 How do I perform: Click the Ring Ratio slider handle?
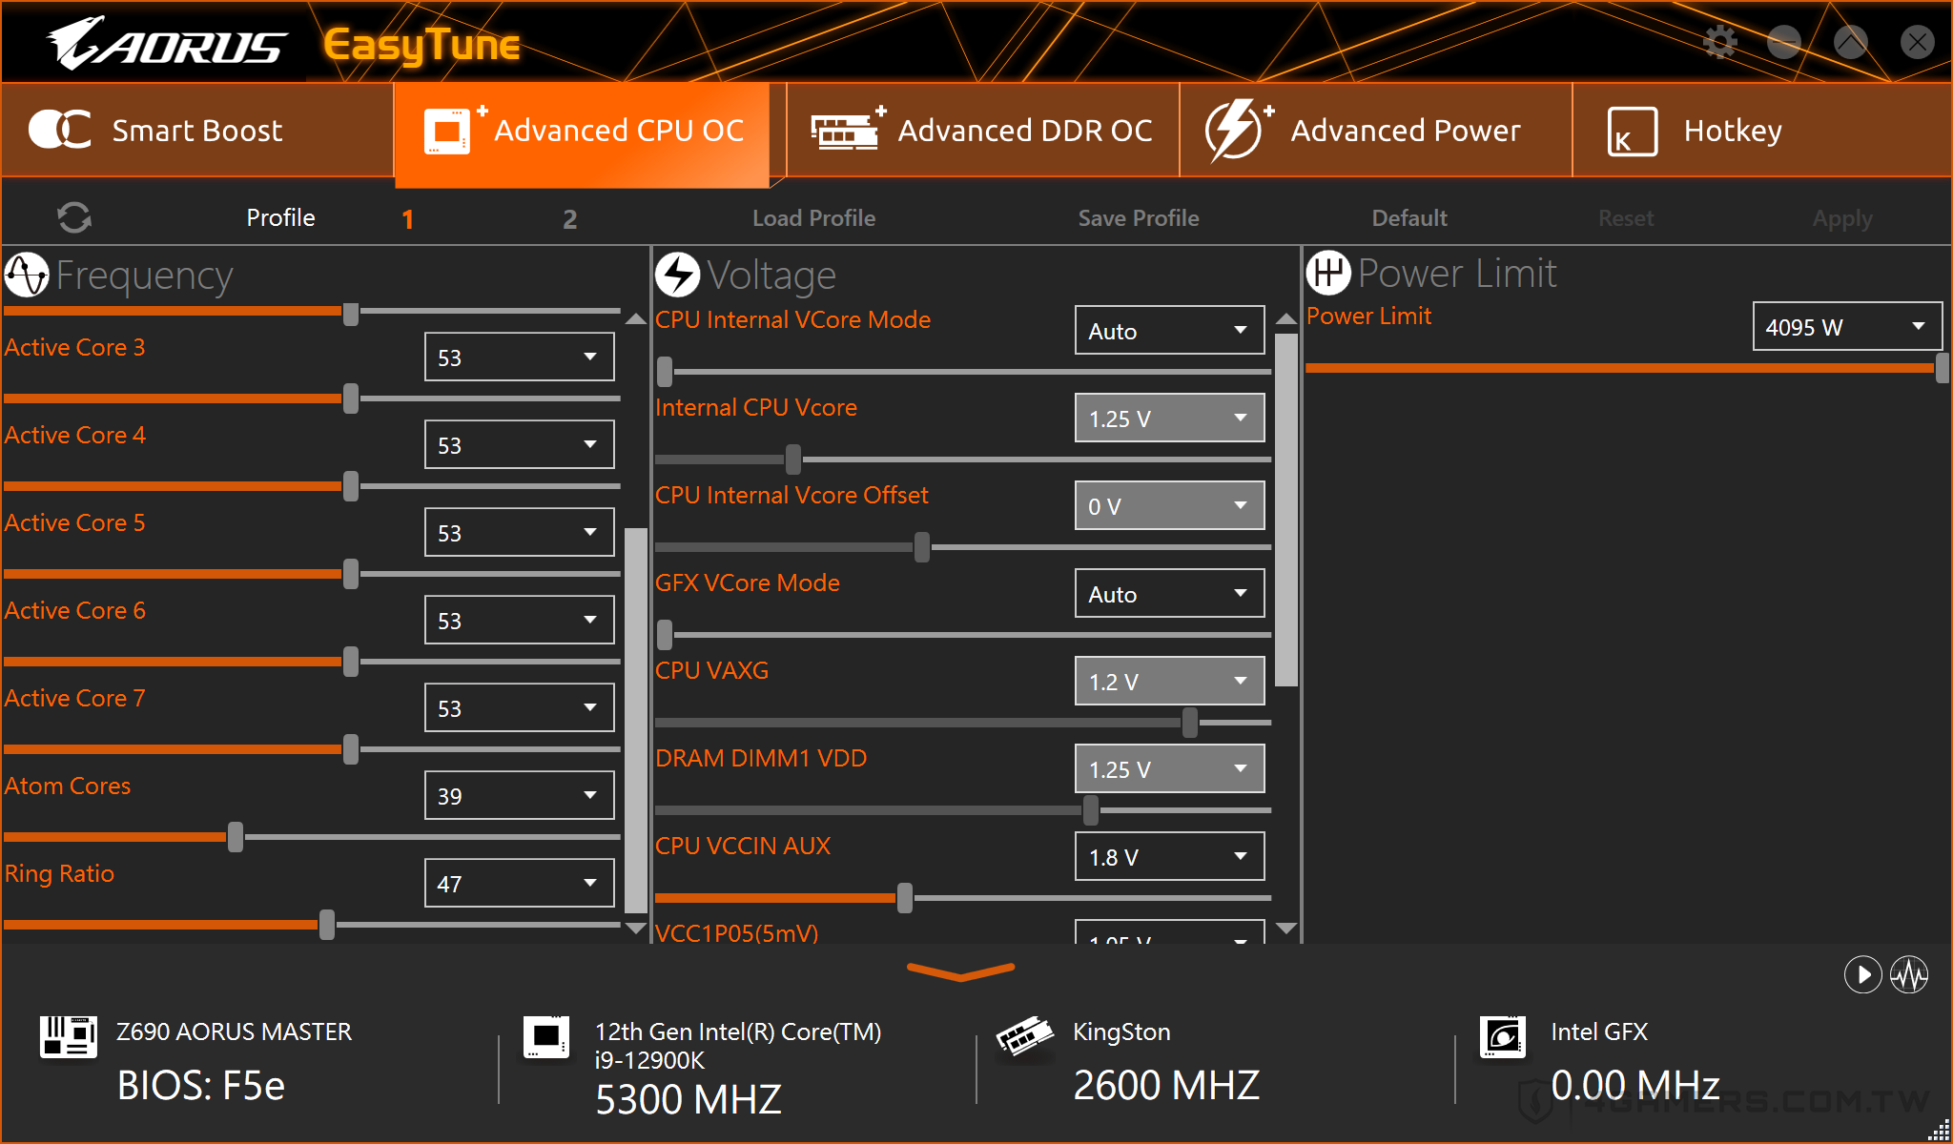(x=327, y=925)
